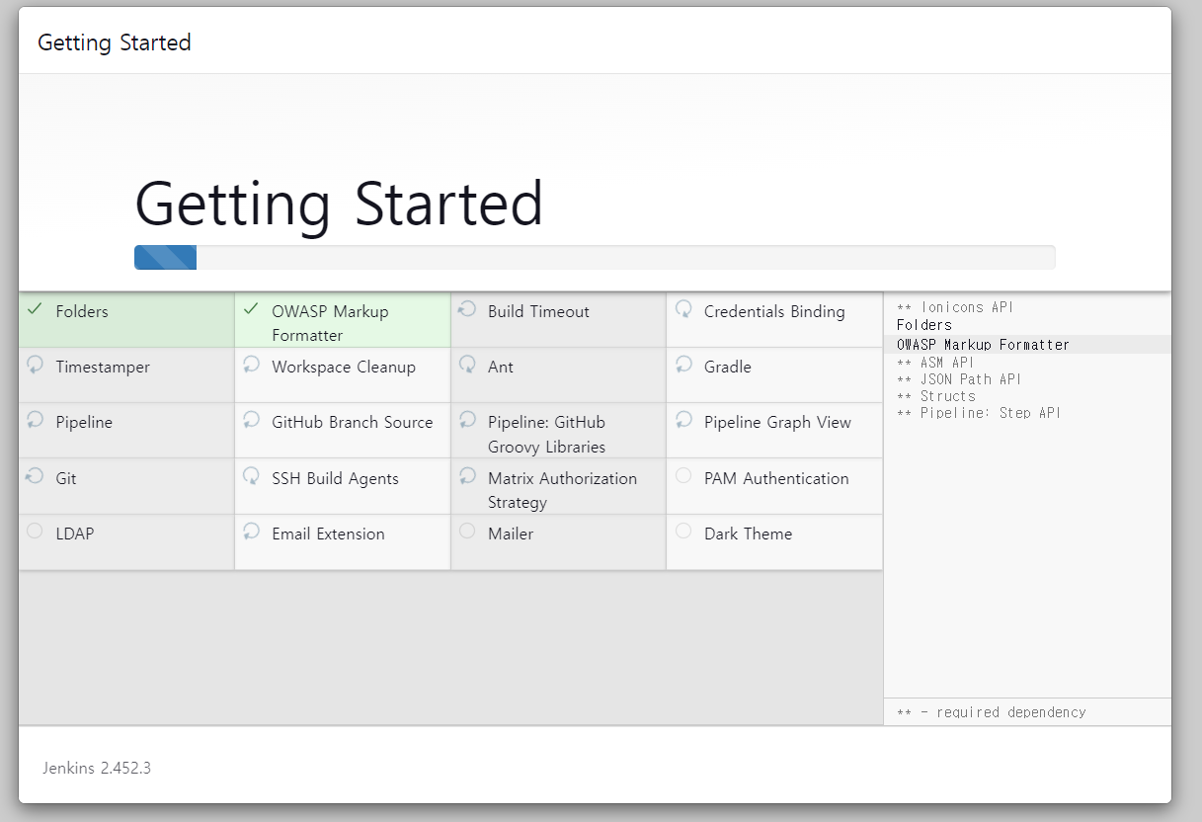Click the pending circle icon next to Mailer

coord(467,532)
